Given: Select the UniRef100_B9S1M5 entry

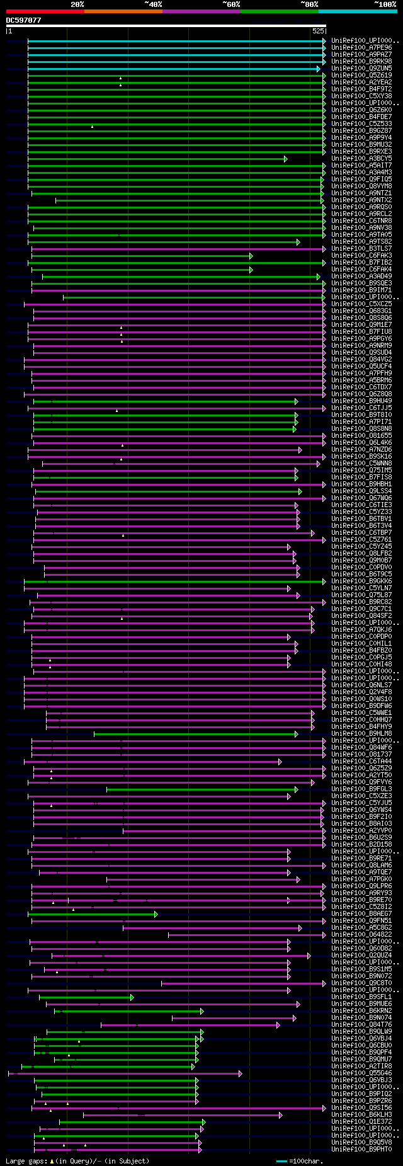Looking at the screenshot, I should click(361, 969).
